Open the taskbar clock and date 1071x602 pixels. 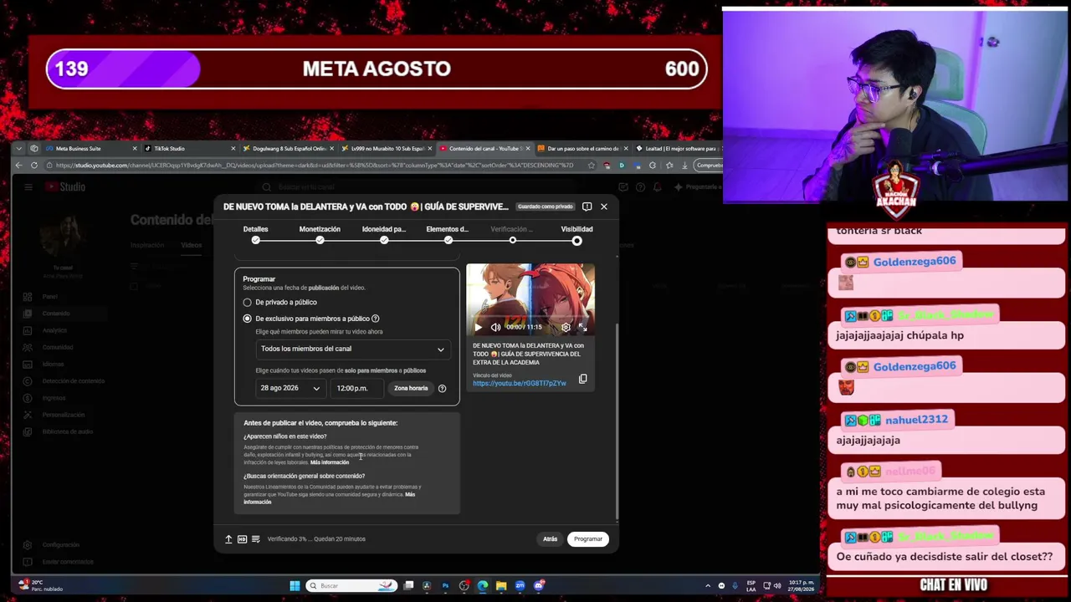coord(802,586)
